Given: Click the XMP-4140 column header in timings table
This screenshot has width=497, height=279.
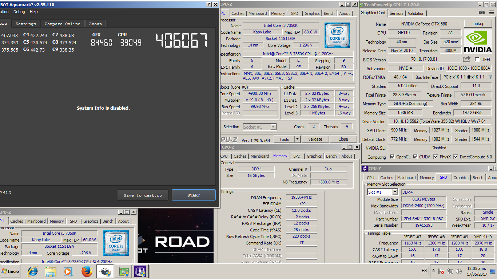Looking at the screenshot, I should pos(483,237).
